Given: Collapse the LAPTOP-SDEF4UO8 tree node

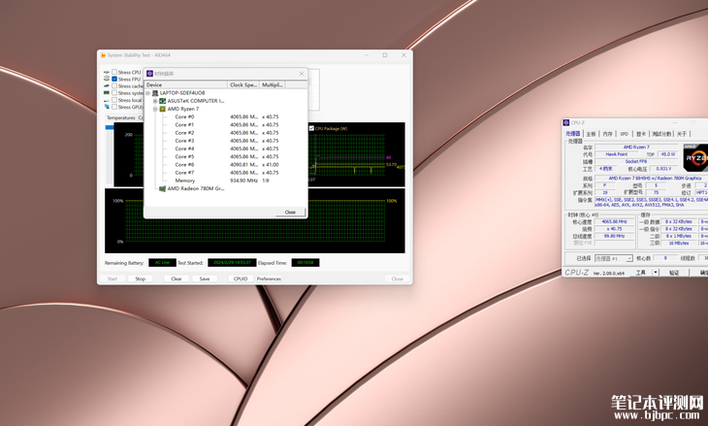Looking at the screenshot, I should click(147, 93).
